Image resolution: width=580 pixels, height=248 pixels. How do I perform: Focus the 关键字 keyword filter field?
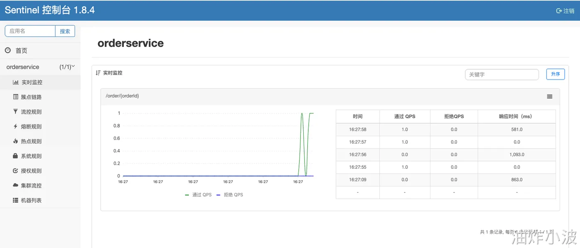click(x=502, y=75)
